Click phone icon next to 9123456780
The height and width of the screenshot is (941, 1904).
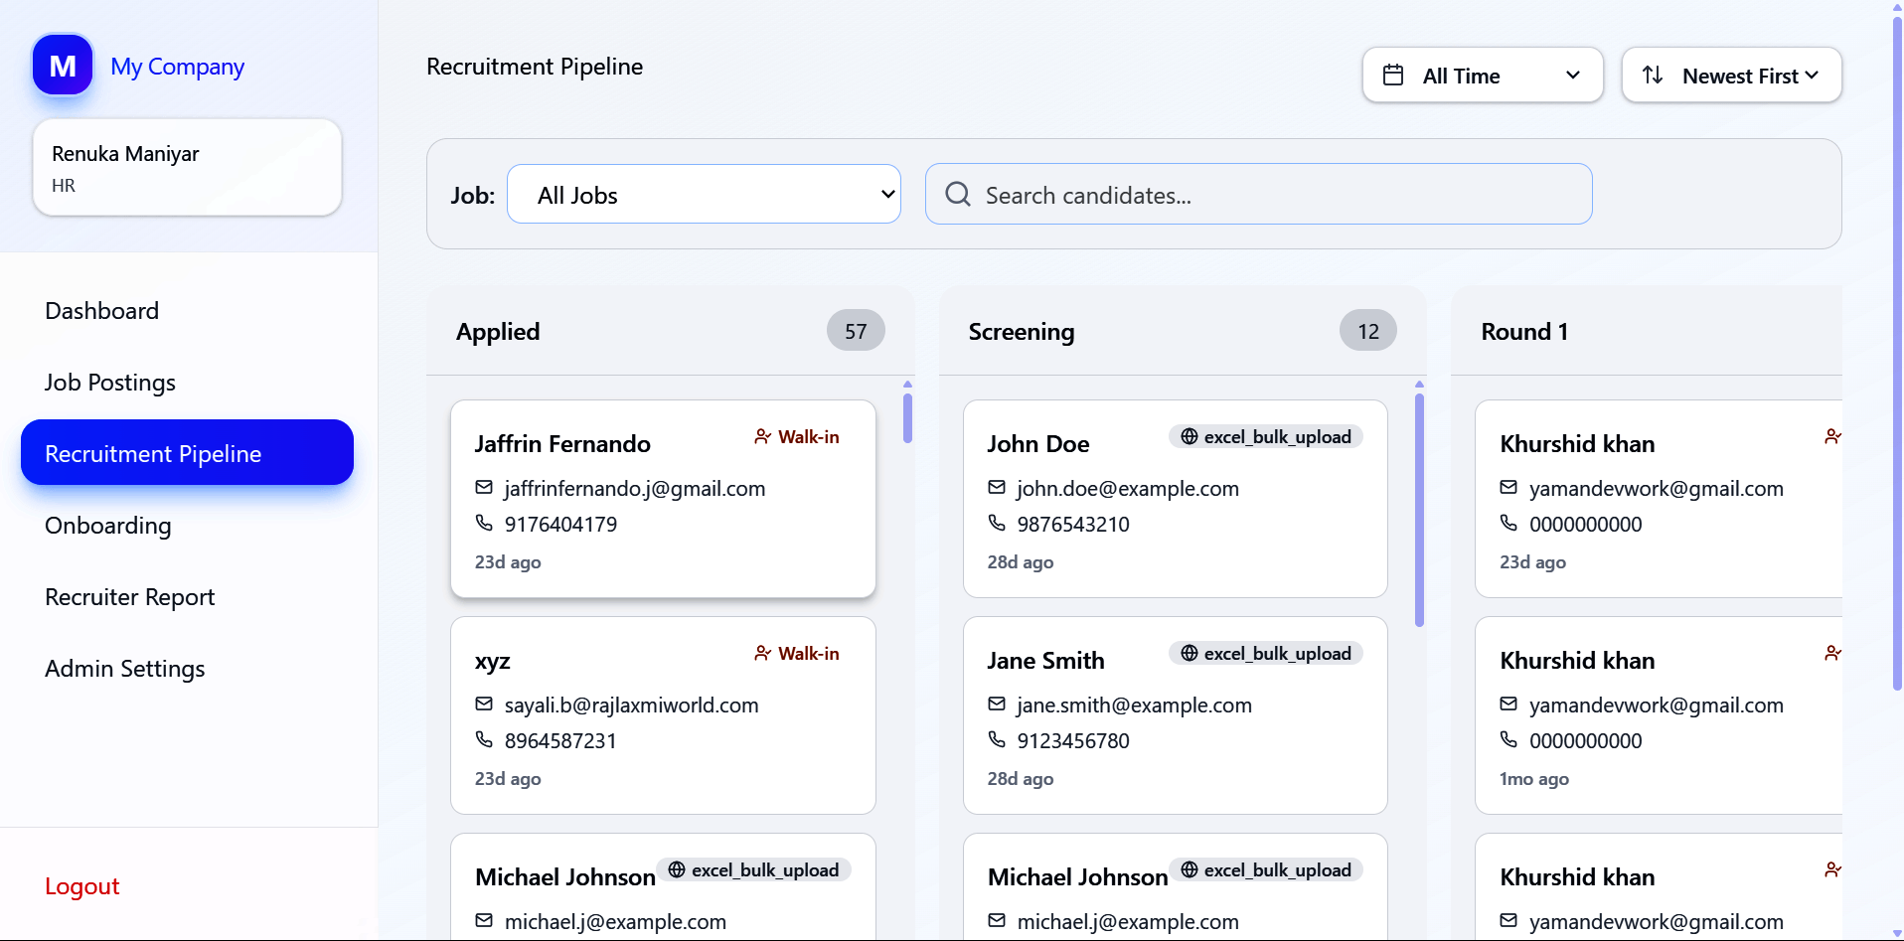pyautogui.click(x=997, y=739)
